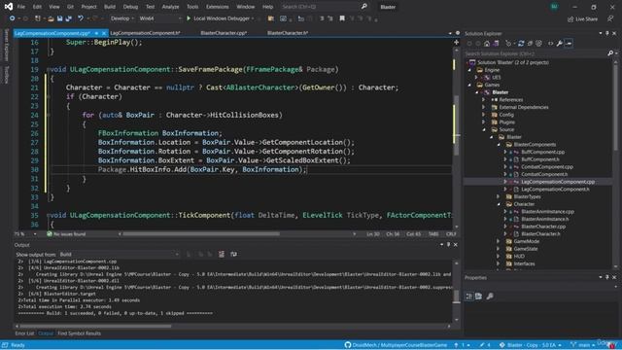Click the Save file toolbar icon
The image size is (622, 350).
tap(60, 18)
